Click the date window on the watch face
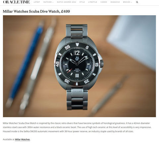The height and width of the screenshot is (143, 159). point(77,75)
